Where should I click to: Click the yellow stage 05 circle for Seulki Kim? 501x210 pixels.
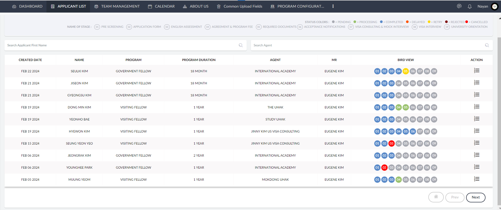click(x=406, y=71)
